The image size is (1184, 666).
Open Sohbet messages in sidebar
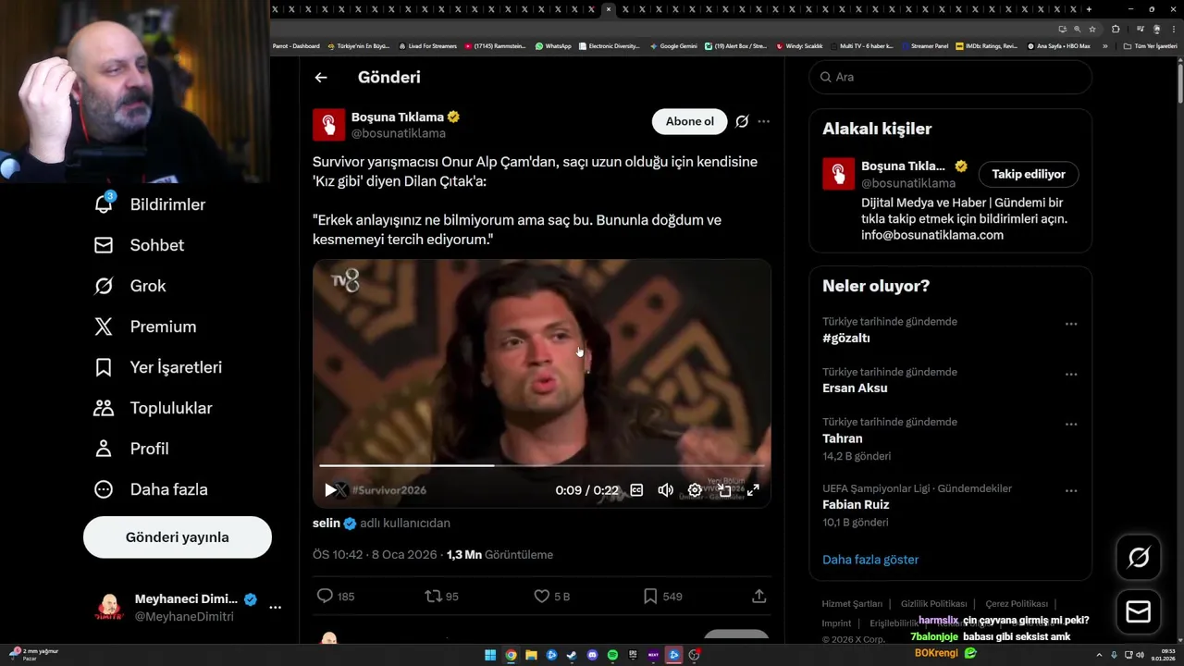139,245
